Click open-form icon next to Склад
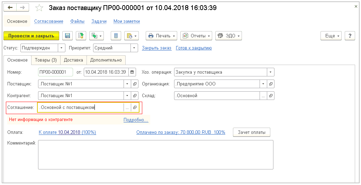 [271, 95]
